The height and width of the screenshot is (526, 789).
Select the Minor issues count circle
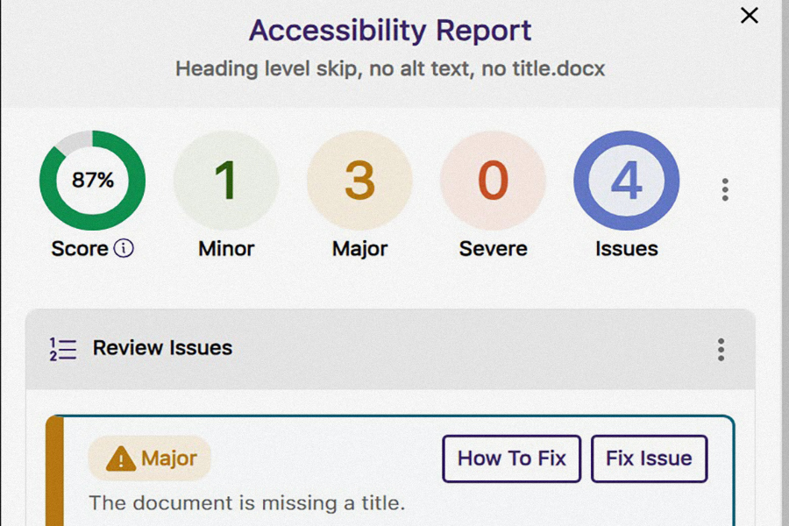click(x=225, y=180)
